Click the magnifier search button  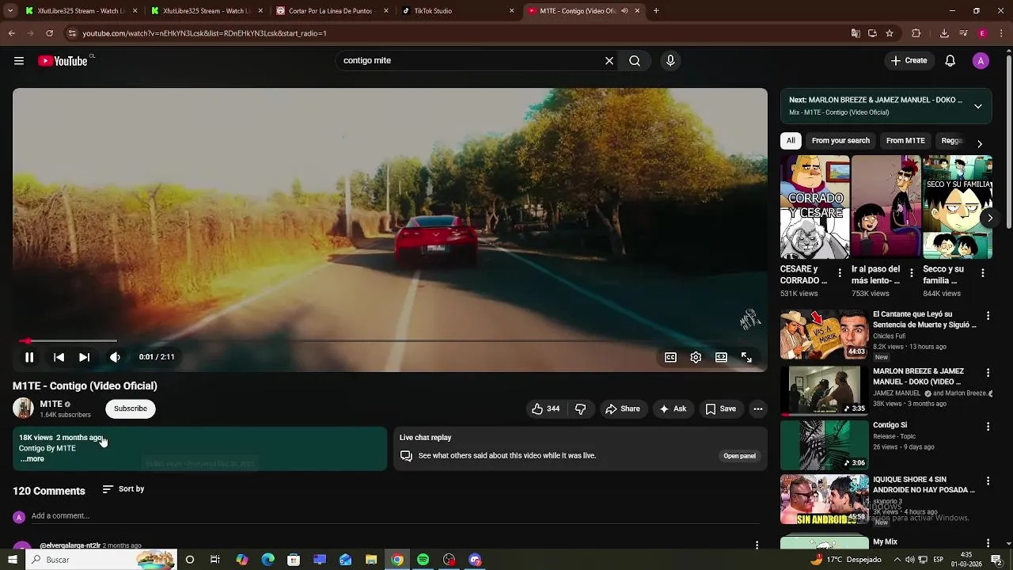(635, 61)
